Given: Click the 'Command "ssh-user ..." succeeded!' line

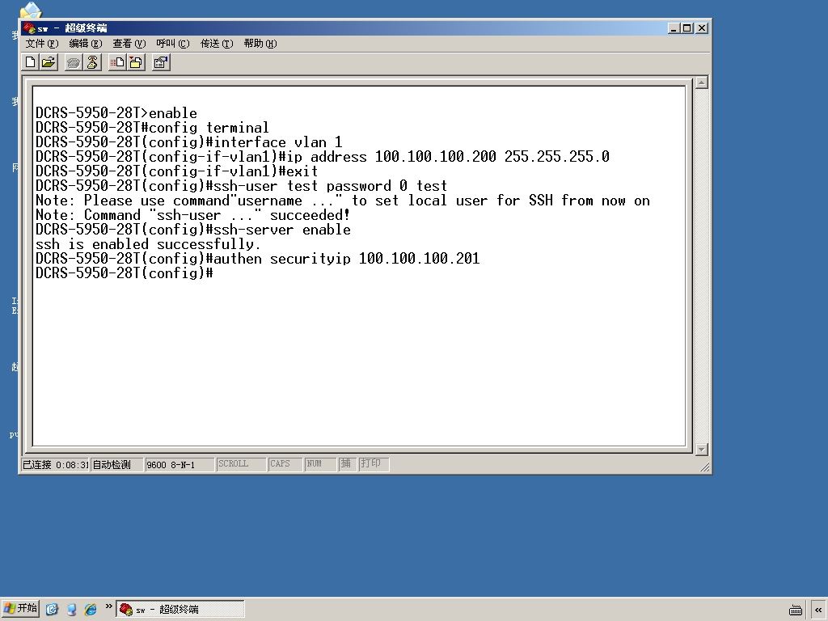Looking at the screenshot, I should 192,215.
